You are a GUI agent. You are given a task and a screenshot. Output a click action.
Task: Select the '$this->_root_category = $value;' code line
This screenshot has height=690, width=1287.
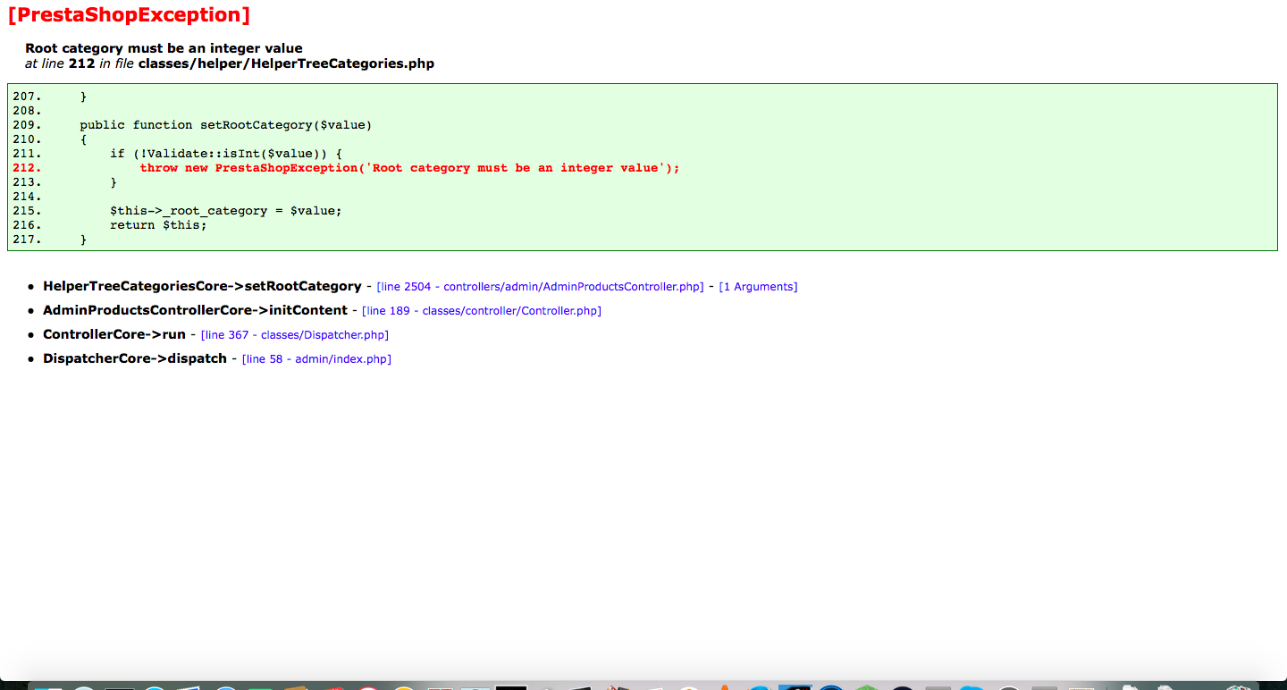point(226,211)
